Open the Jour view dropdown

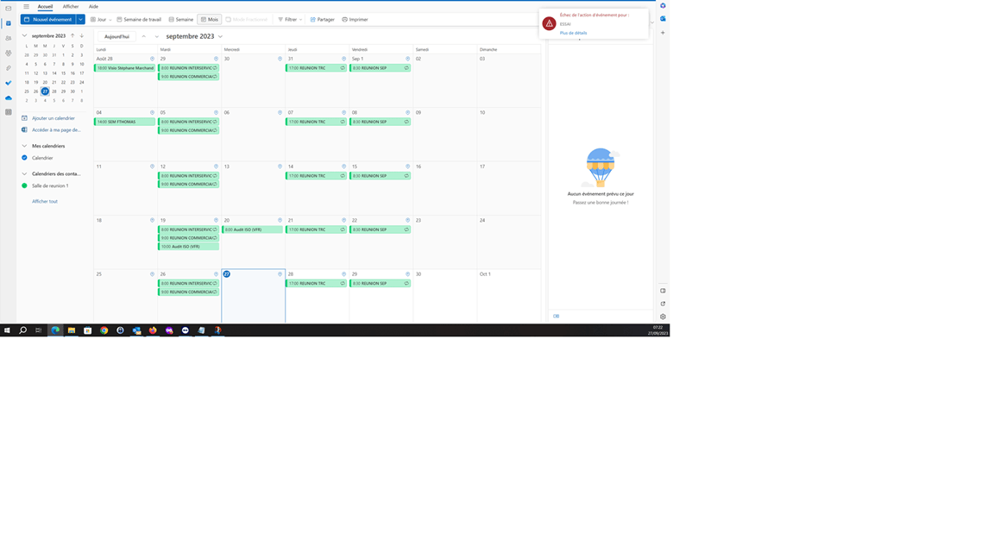pyautogui.click(x=110, y=20)
